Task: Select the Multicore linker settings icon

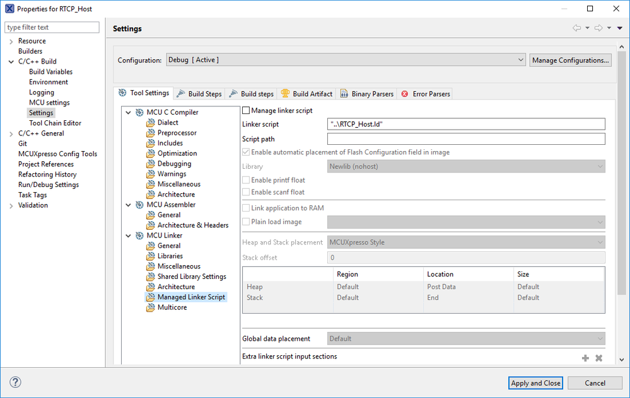Action: pyautogui.click(x=150, y=308)
